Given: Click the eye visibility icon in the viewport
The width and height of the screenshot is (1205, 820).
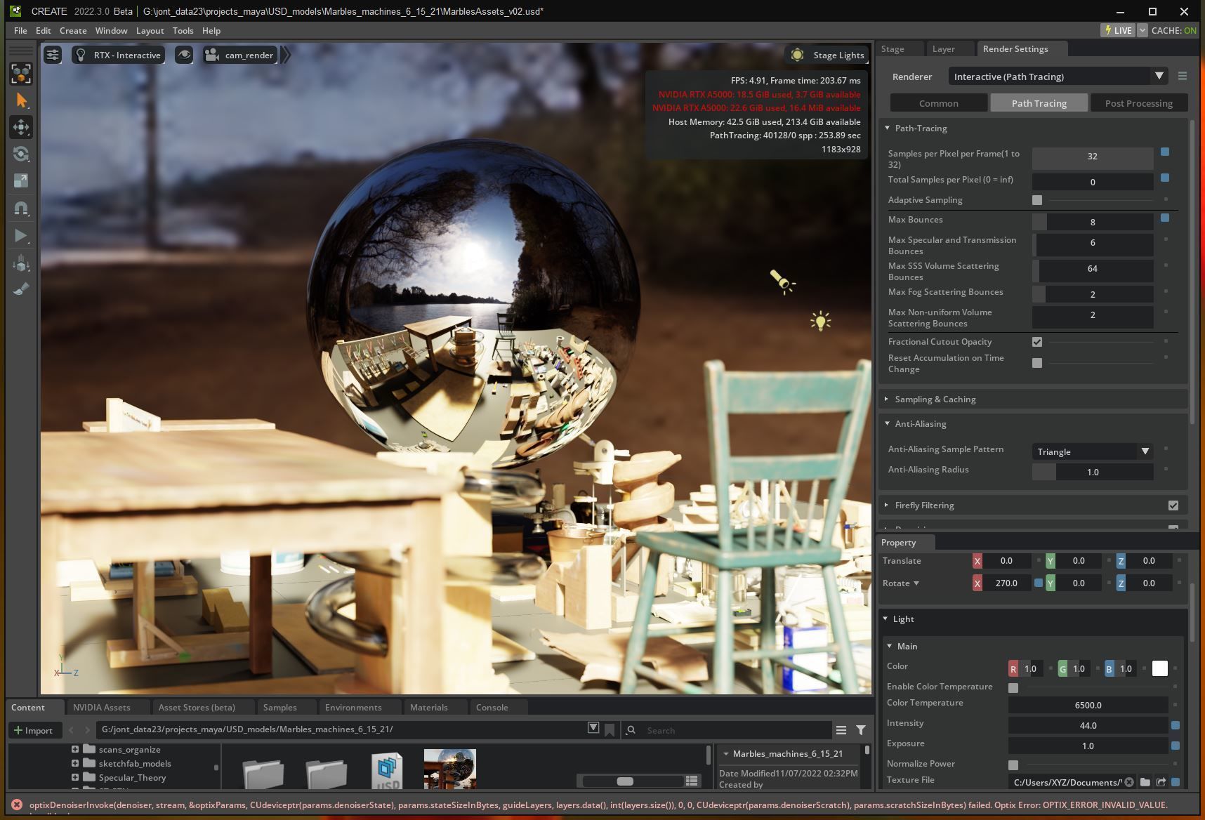Looking at the screenshot, I should pos(184,55).
